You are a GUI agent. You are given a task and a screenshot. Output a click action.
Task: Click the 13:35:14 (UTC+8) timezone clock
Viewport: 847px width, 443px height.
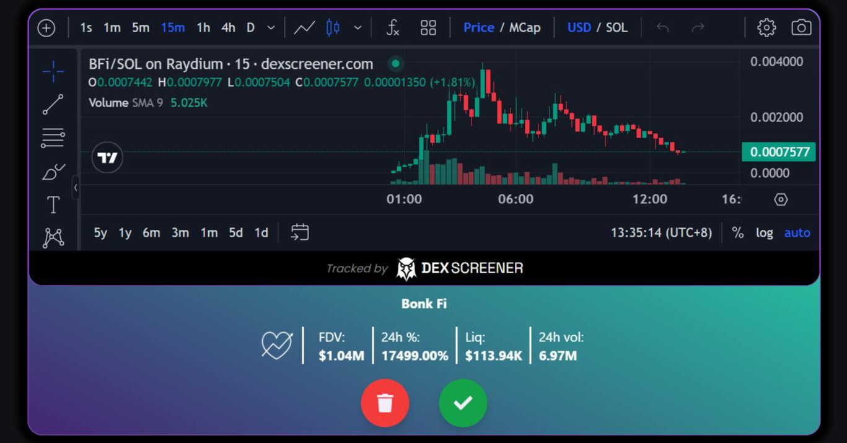tap(661, 233)
